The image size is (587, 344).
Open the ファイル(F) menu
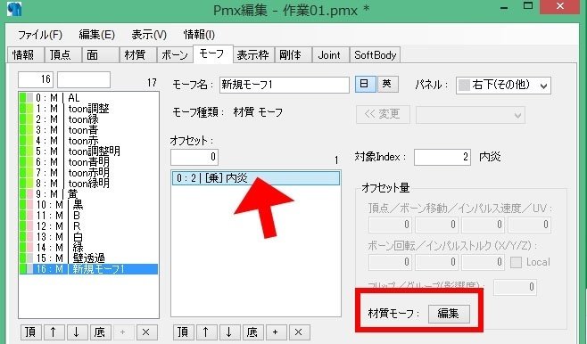pyautogui.click(x=39, y=35)
